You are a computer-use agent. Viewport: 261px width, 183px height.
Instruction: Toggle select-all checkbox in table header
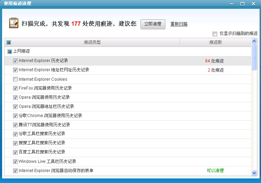(x=9, y=43)
